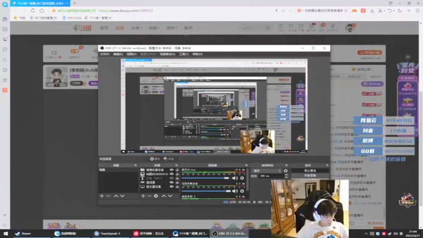
Task: Reload the page with the browser refresh icon
Action: click(x=33, y=11)
